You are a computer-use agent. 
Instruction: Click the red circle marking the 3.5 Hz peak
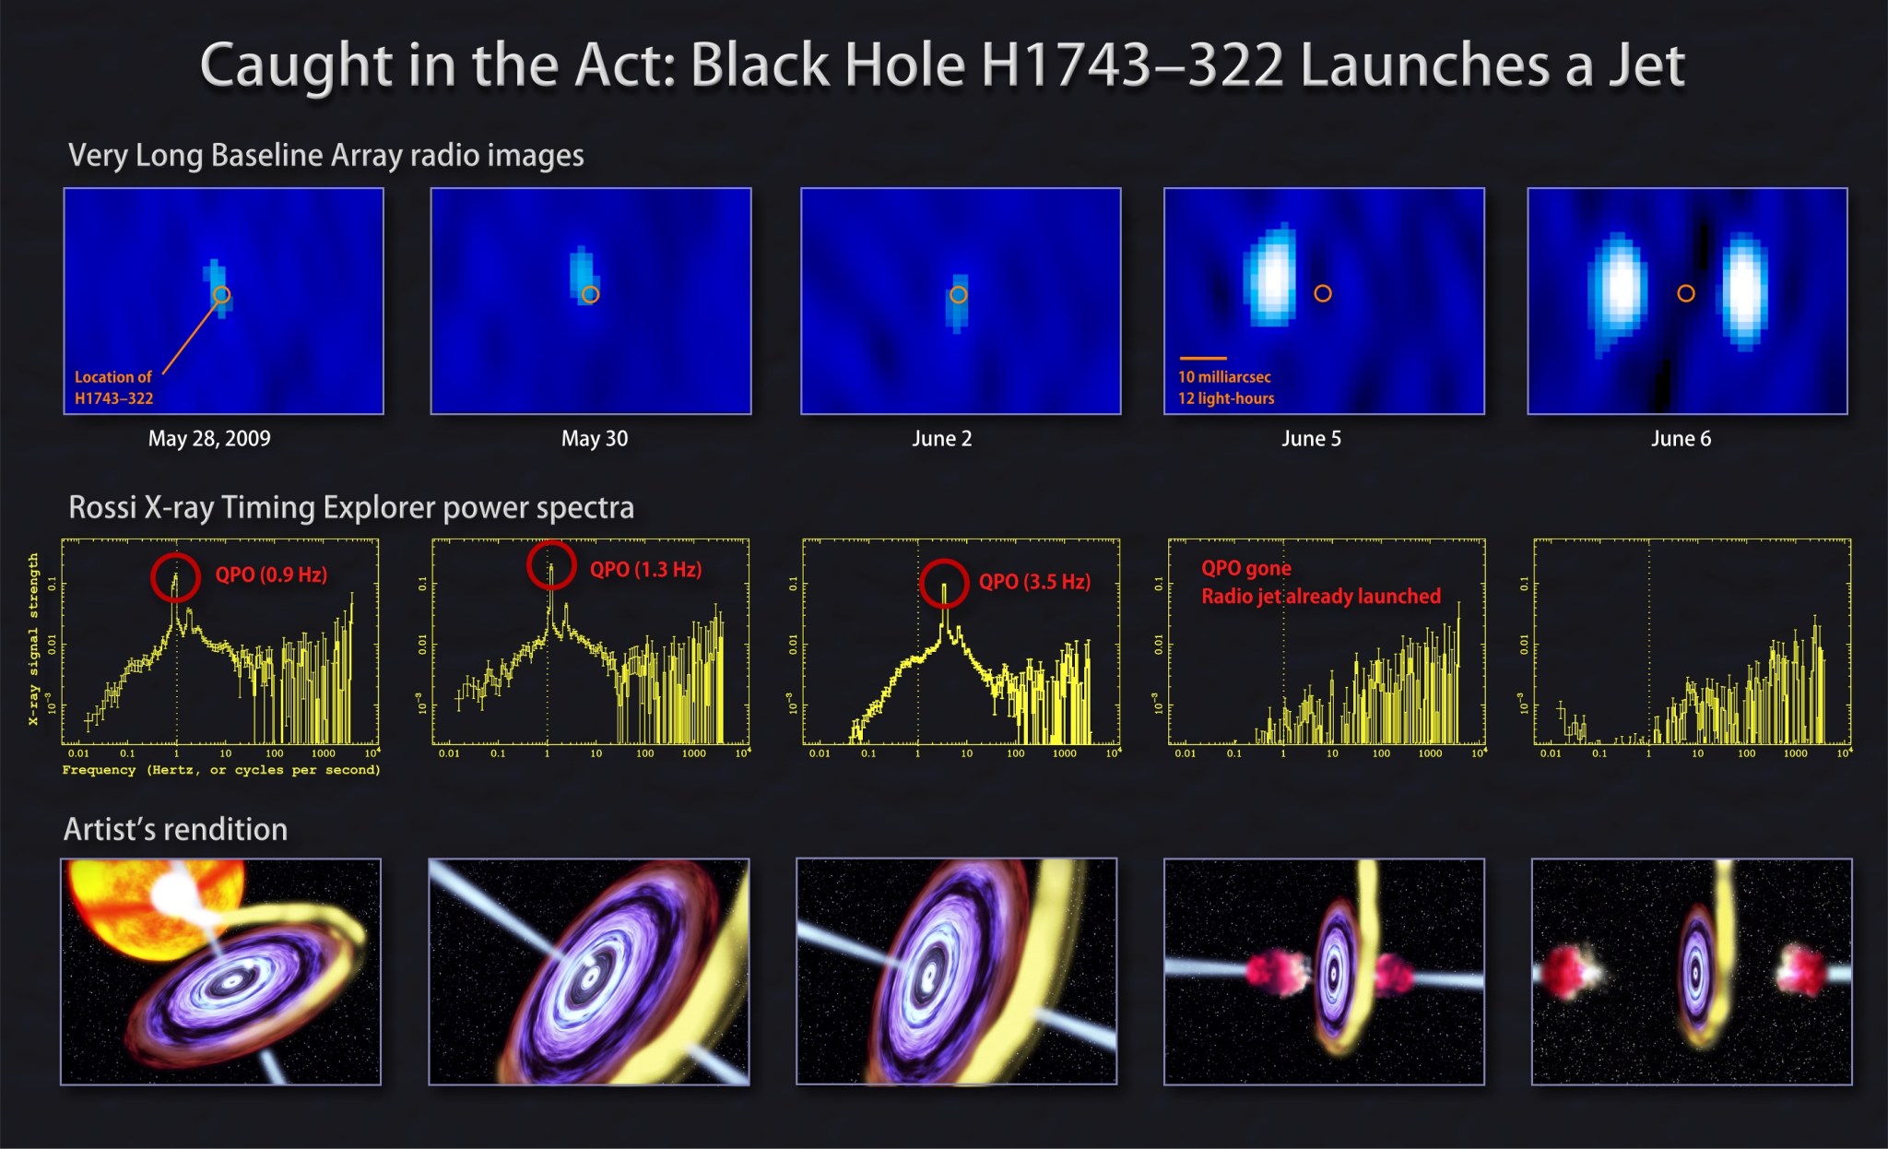tap(944, 583)
